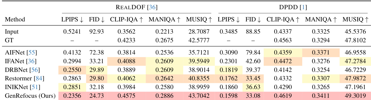This screenshot has width=371, height=100.
Task: Select the orange-highlighted 0.3371 MANIQA cell
Action: 320,53
